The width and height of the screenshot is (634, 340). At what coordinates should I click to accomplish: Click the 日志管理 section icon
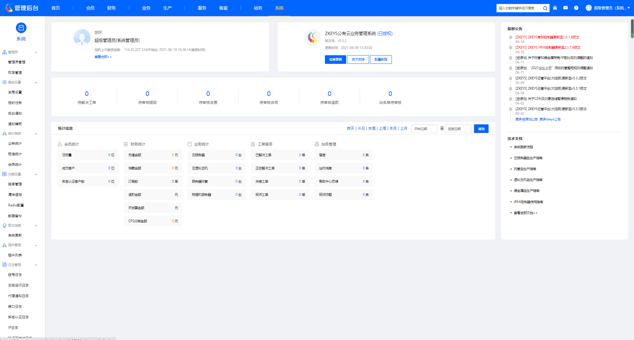[4, 265]
